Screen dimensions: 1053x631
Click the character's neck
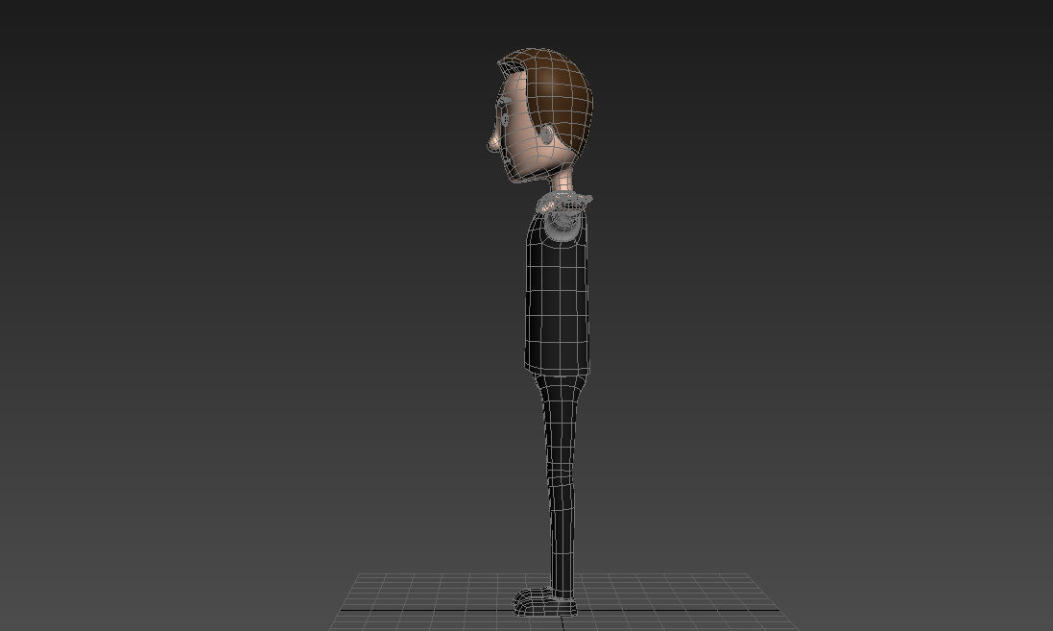pos(562,181)
